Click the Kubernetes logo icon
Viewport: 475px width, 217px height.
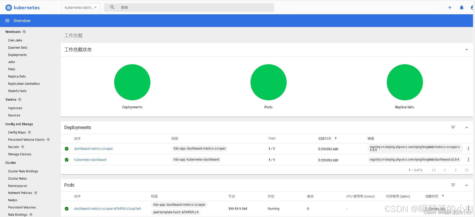tap(9, 8)
